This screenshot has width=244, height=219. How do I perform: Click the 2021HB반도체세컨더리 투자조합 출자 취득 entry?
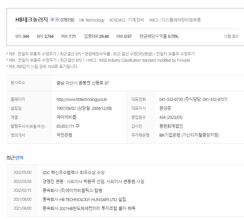click(89, 208)
